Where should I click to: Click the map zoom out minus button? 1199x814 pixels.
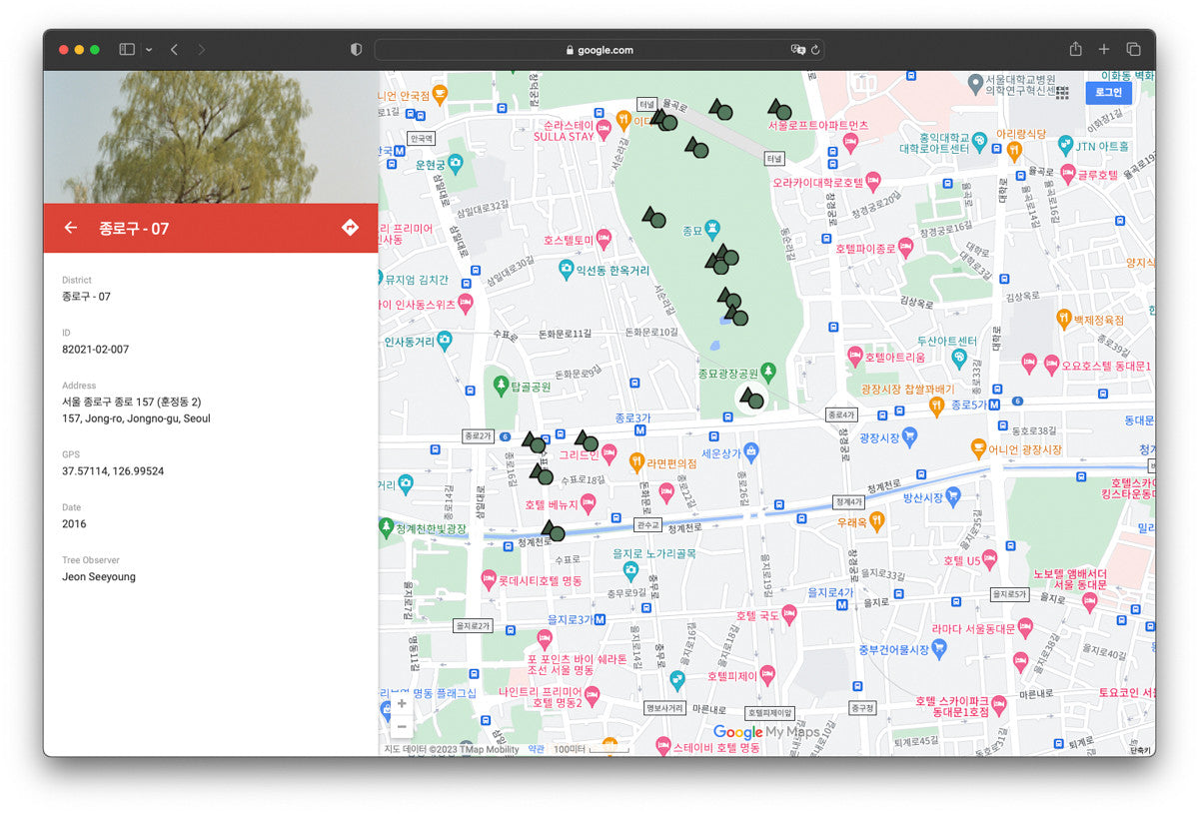click(402, 727)
